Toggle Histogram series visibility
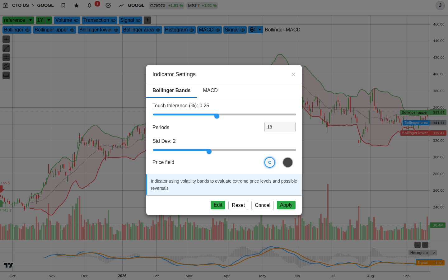Viewport: 448px width, 280px height. (192, 30)
